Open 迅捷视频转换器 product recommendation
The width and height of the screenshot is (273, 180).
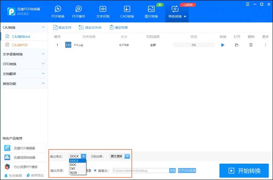tap(24, 157)
